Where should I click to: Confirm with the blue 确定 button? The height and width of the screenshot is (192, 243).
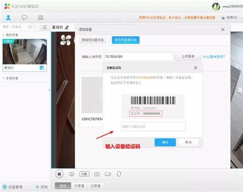165,142
